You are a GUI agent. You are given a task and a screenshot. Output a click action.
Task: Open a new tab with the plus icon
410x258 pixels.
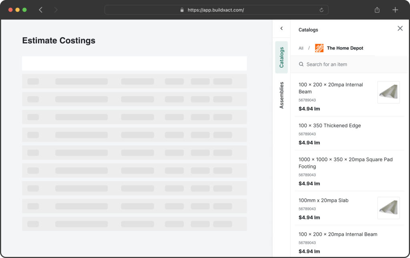[395, 10]
